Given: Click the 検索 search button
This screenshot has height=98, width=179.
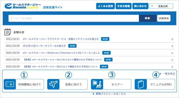Looking at the screenshot, I should pyautogui.click(x=148, y=18).
